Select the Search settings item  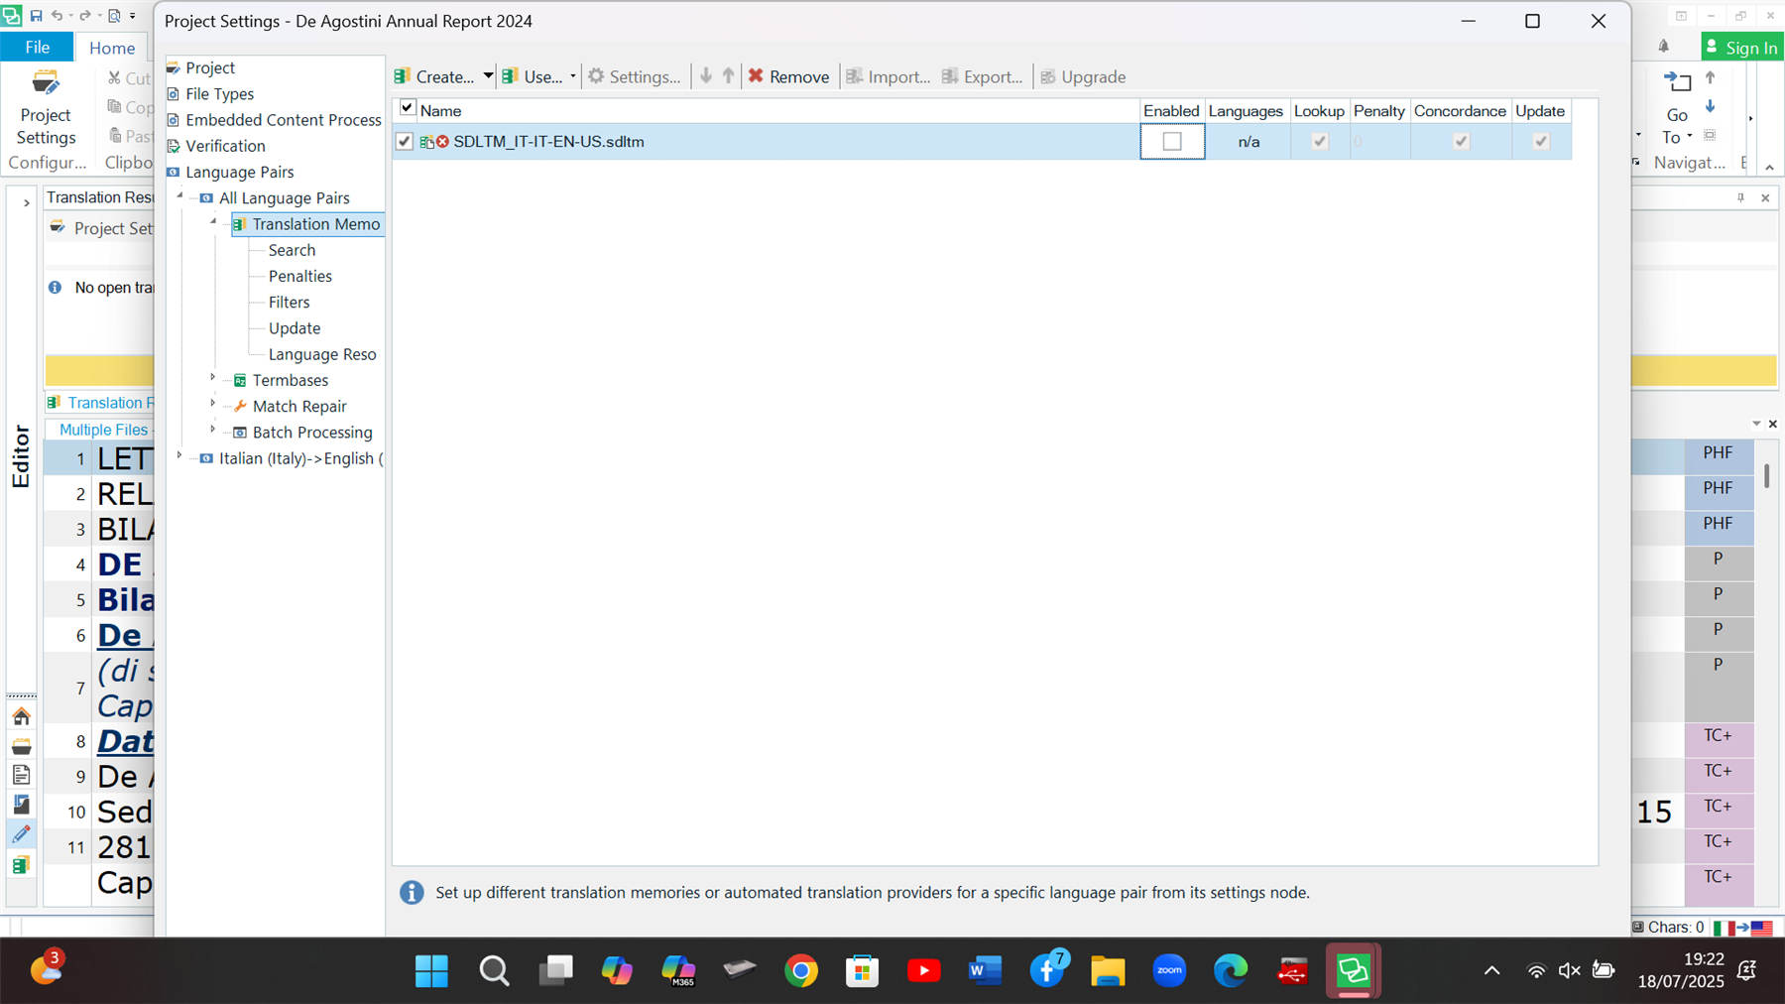coord(292,250)
